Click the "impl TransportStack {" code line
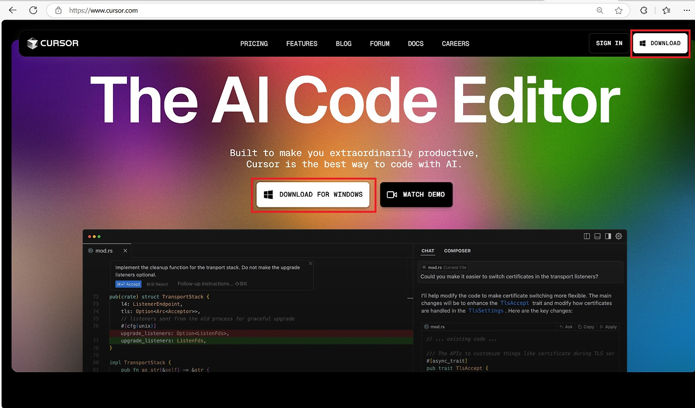Viewport: 695px width, 408px height. tap(140, 362)
